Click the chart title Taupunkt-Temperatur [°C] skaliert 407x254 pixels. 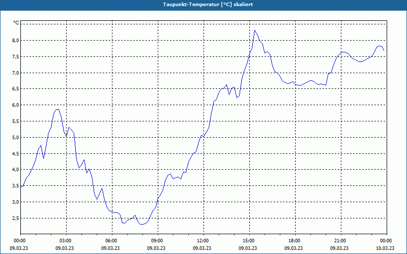(x=208, y=5)
